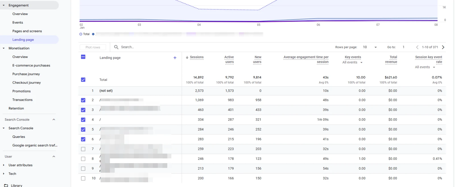Sort by Total revenue column

391,60
